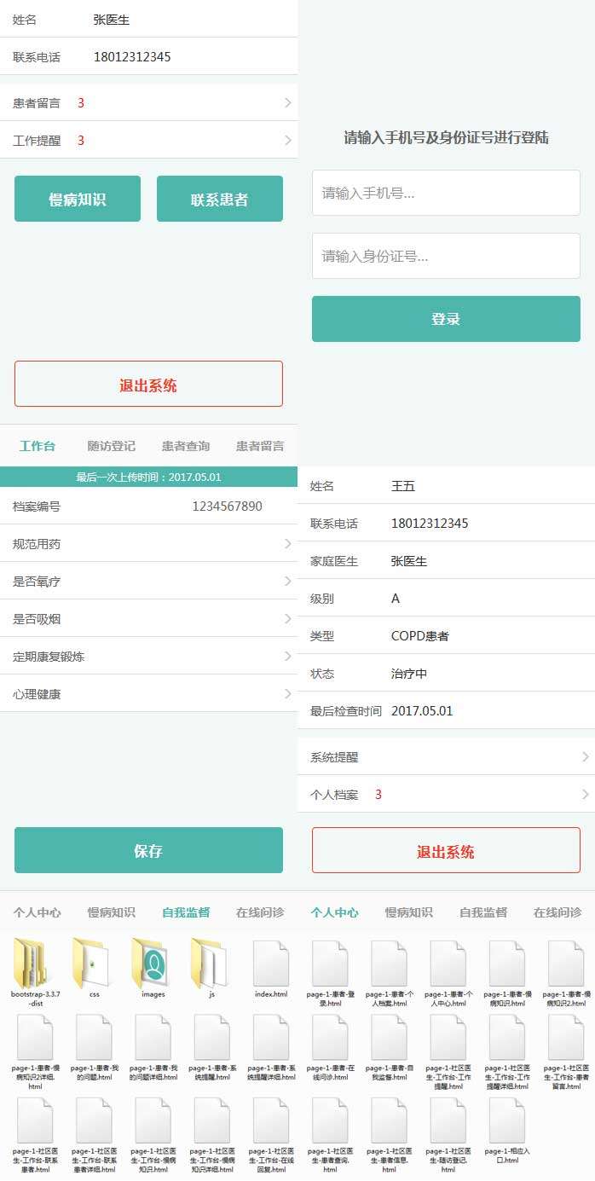
Task: Click the 保存 button
Action: pyautogui.click(x=148, y=850)
